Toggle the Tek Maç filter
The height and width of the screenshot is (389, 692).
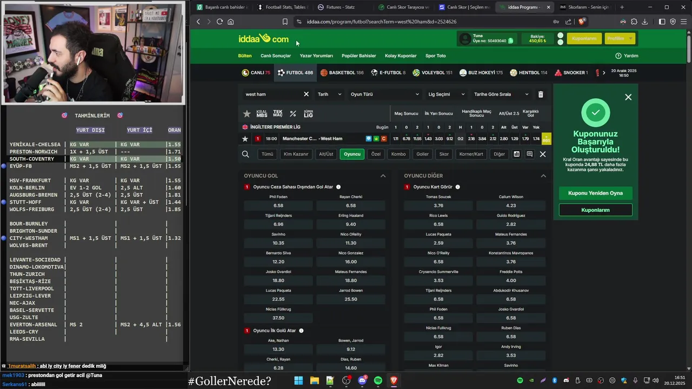[277, 113]
